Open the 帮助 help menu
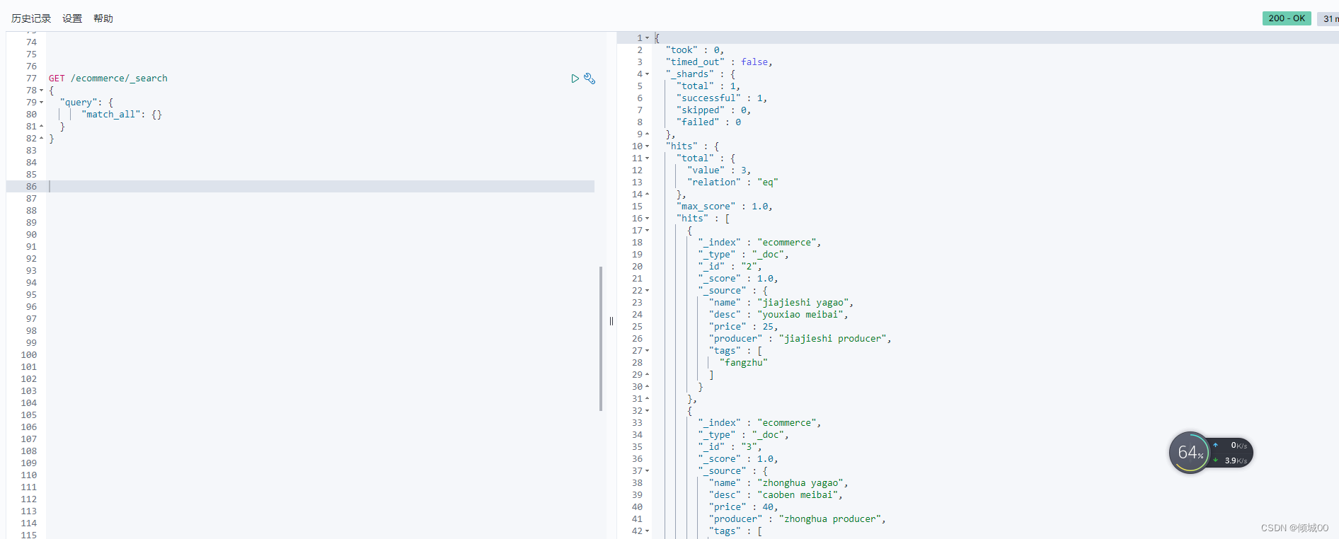 (x=103, y=18)
